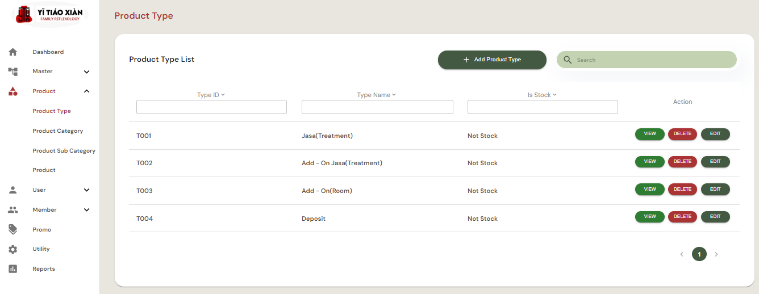
Task: Go to next page using pagination arrow
Action: click(x=716, y=254)
